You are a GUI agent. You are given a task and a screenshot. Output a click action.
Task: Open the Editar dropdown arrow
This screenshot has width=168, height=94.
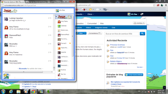click(85, 33)
